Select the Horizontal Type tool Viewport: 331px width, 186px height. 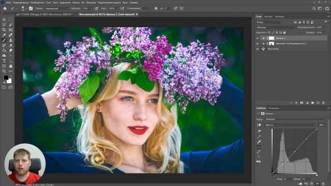4,61
